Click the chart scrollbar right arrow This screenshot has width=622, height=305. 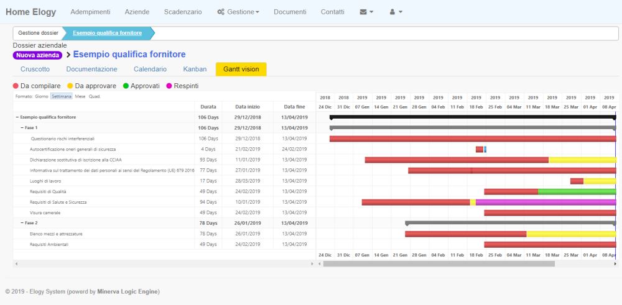615,264
